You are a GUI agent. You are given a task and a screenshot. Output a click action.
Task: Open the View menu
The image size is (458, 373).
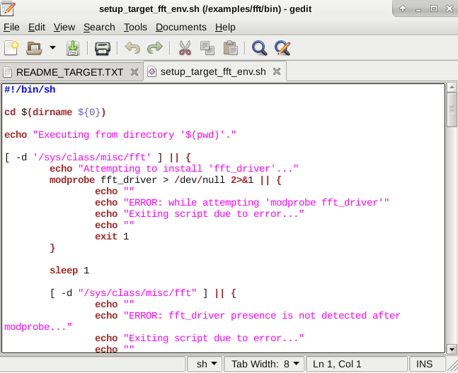click(x=64, y=27)
